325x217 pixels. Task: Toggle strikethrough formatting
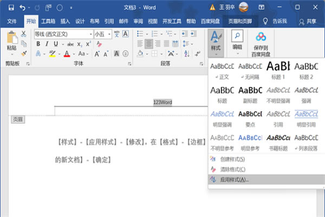(70, 44)
